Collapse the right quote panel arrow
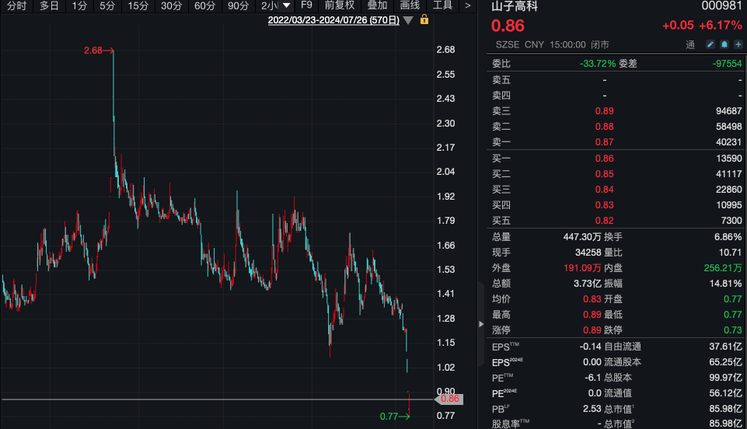Image resolution: width=747 pixels, height=429 pixels. tap(480, 295)
